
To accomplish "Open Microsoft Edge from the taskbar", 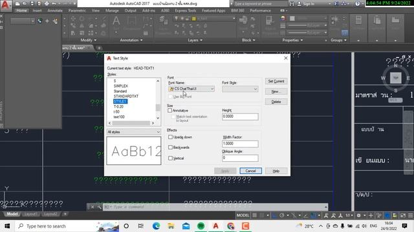I will (x=156, y=226).
